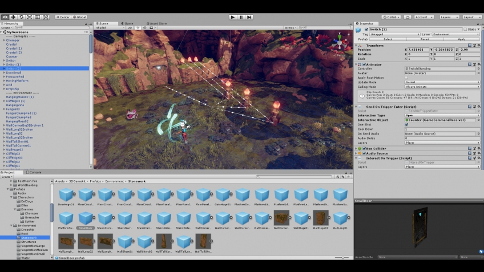Uncheck the One Shot checkbox
Screen dimensions: 484x272
[406, 124]
